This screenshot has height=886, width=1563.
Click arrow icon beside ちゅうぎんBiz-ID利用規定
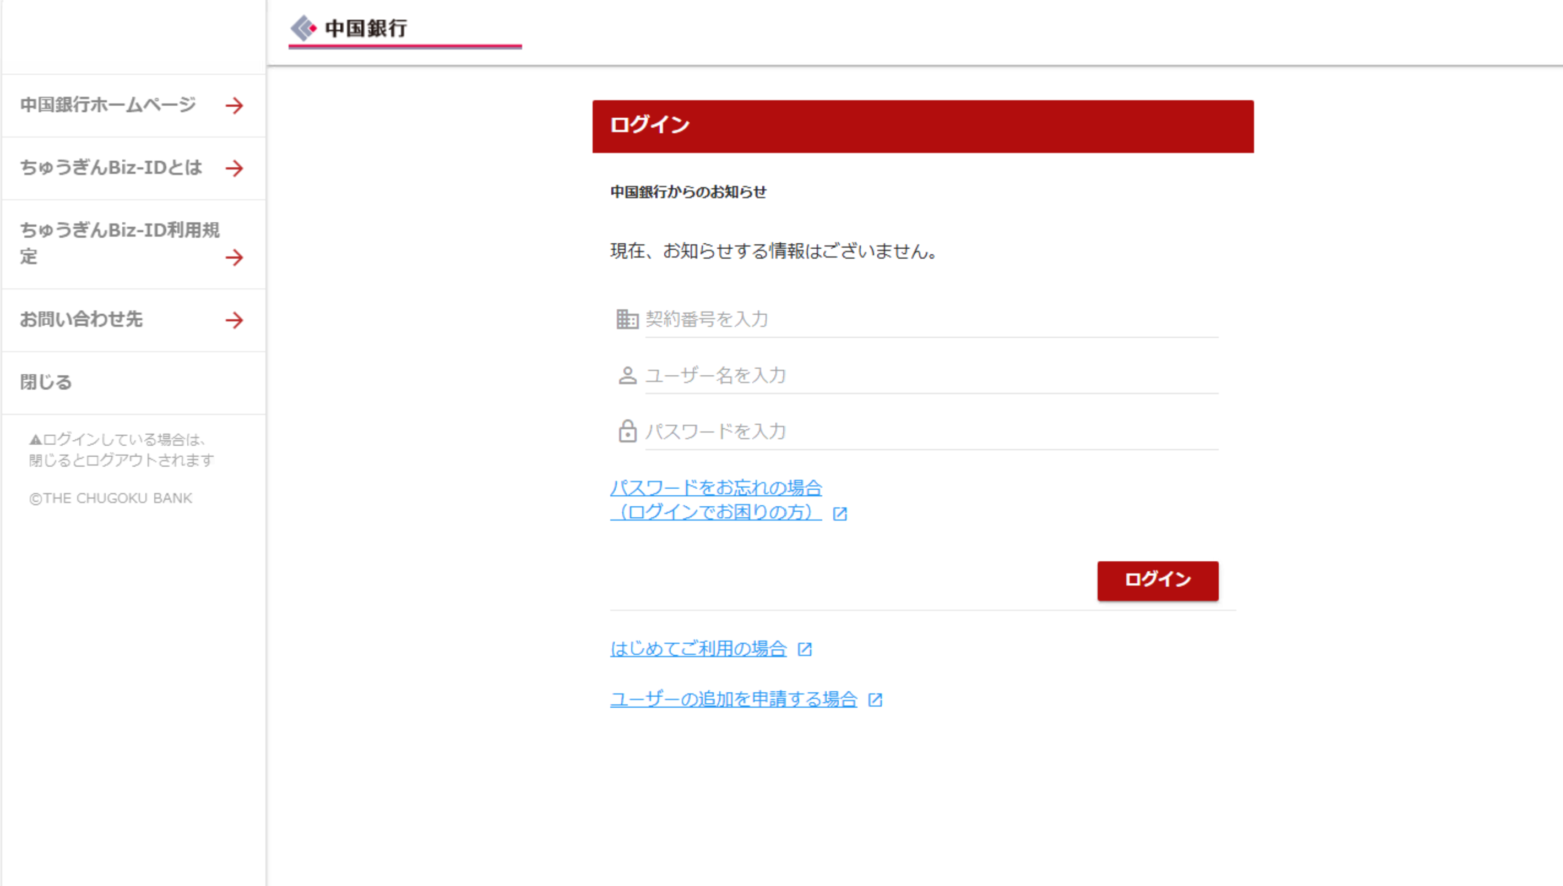[235, 258]
